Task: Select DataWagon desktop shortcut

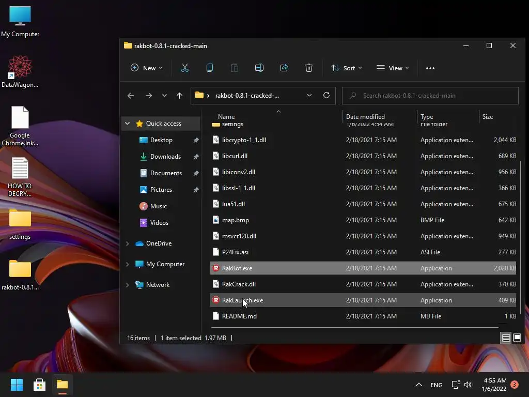Action: (20, 72)
